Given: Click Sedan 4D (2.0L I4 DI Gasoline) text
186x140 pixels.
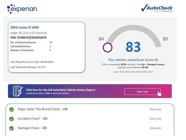Looking at the screenshot, I should [x=28, y=33].
